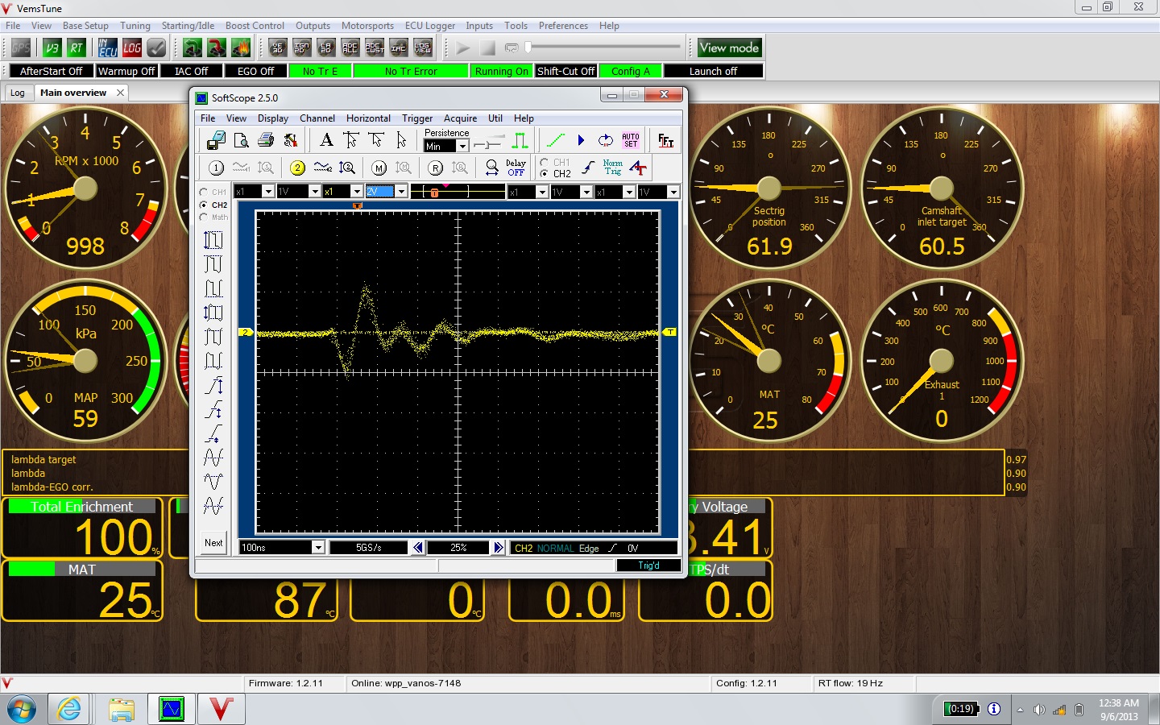Toggle Math channel M button

[x=379, y=168]
